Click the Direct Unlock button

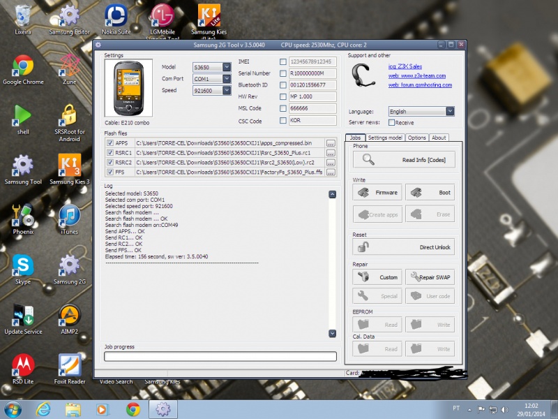tap(404, 247)
